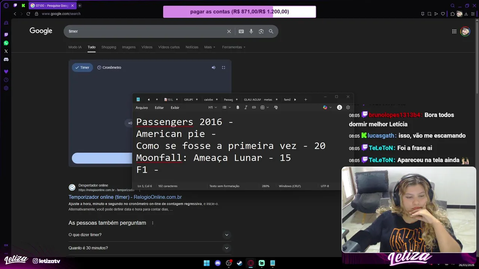
Task: Make the timer widget fullscreen
Action: [x=223, y=68]
